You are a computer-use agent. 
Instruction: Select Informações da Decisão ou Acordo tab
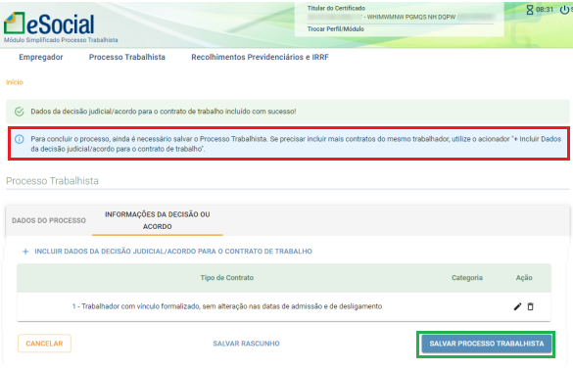[x=157, y=220]
